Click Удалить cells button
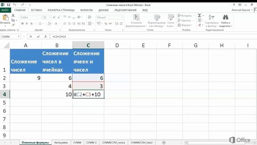 184,21
